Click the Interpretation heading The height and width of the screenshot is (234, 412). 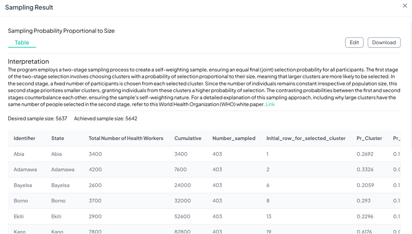point(28,62)
